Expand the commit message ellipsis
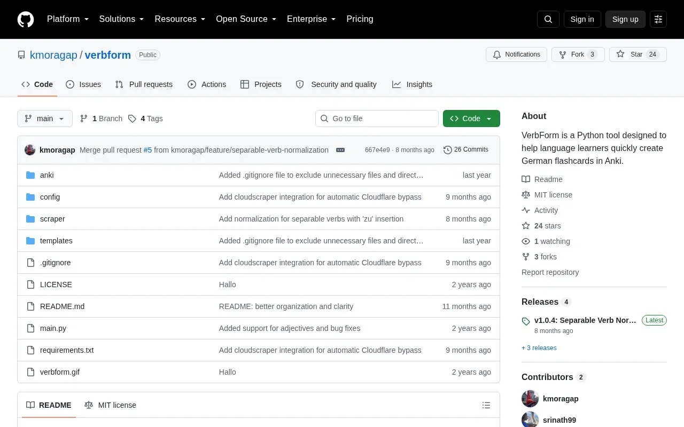This screenshot has width=684, height=427. 340,150
